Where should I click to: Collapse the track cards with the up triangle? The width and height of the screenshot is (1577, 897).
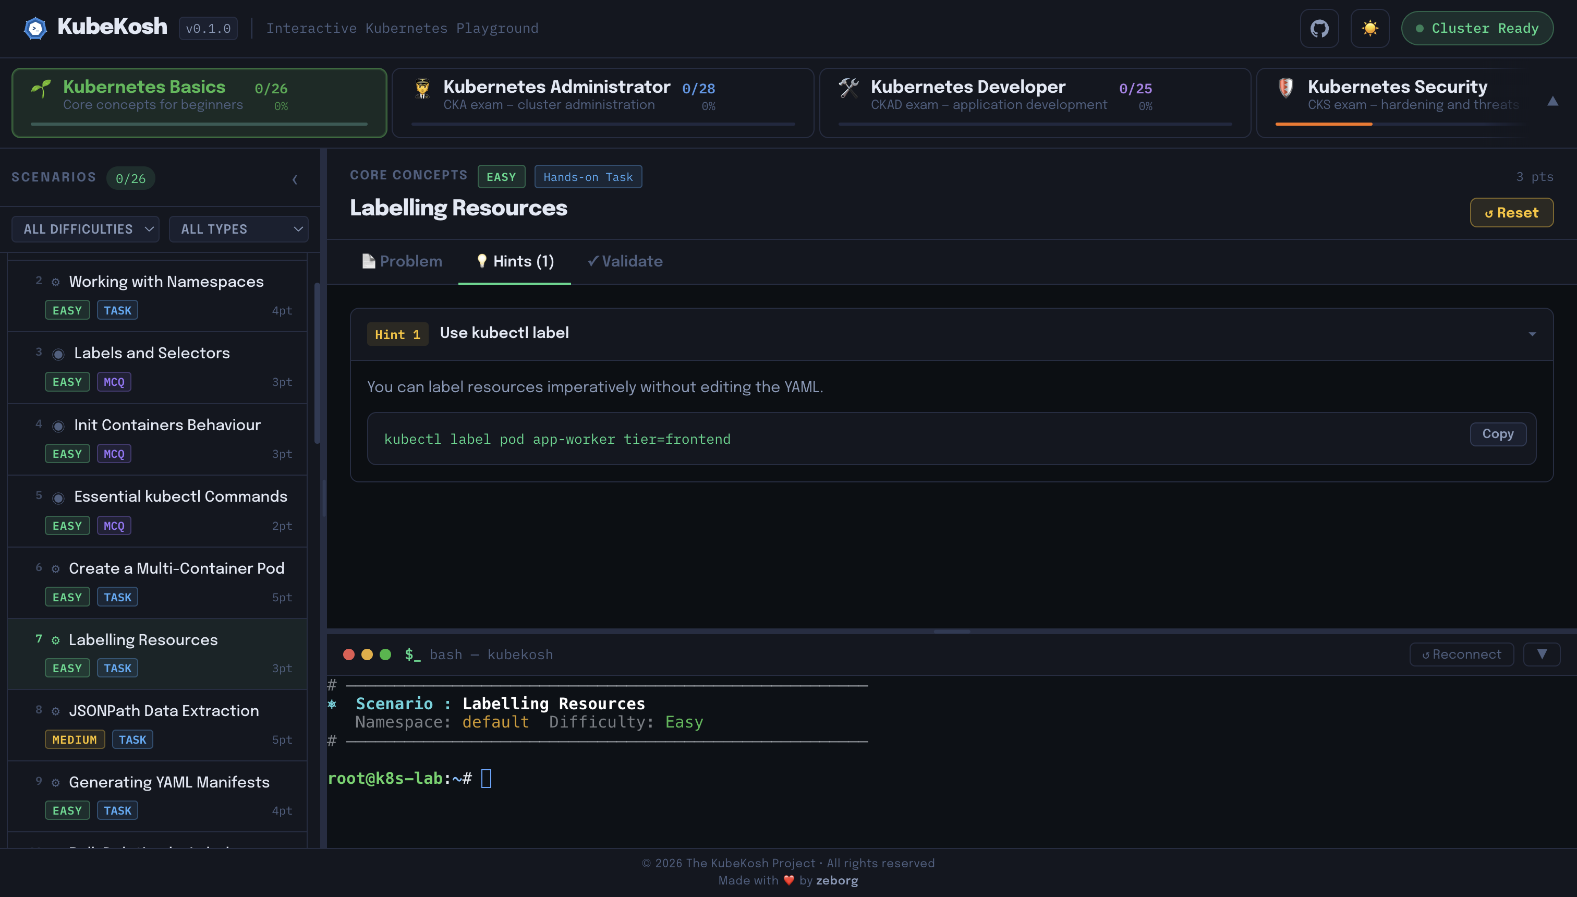[x=1552, y=101]
